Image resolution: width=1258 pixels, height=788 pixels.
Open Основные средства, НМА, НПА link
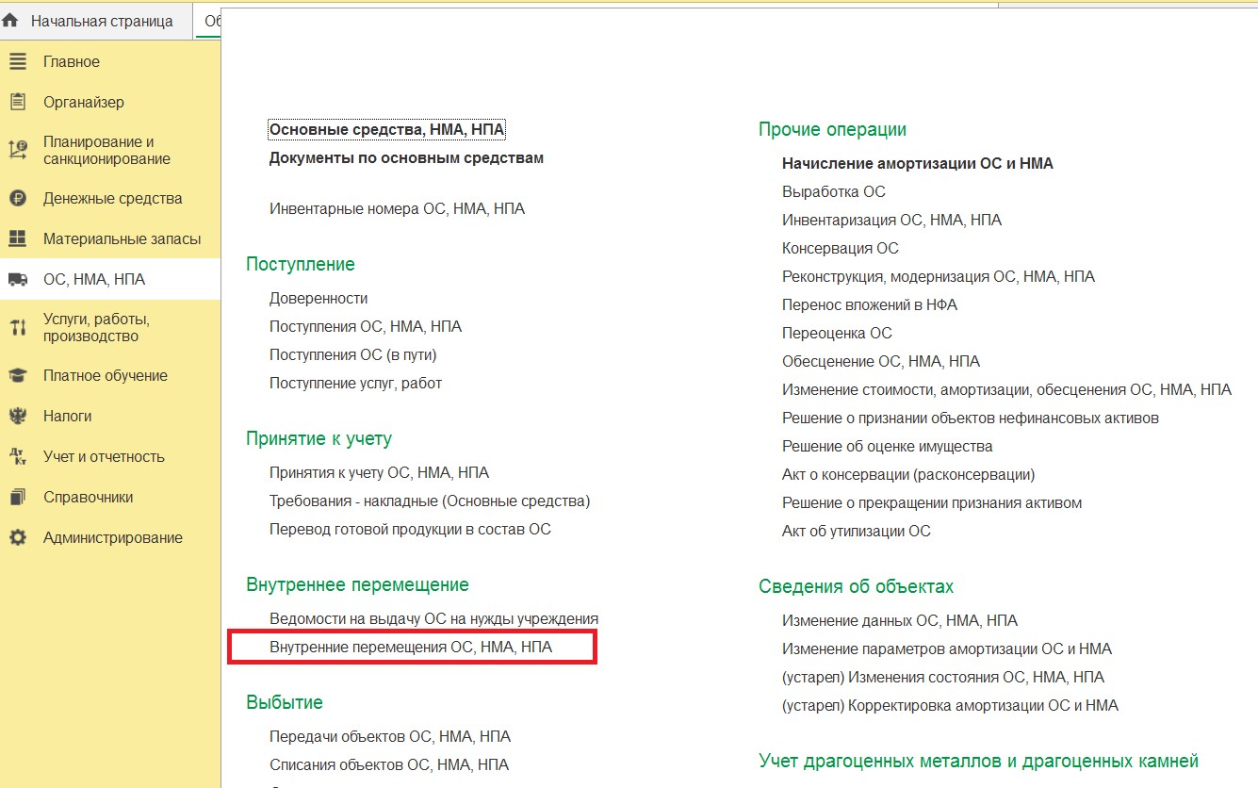coord(387,129)
